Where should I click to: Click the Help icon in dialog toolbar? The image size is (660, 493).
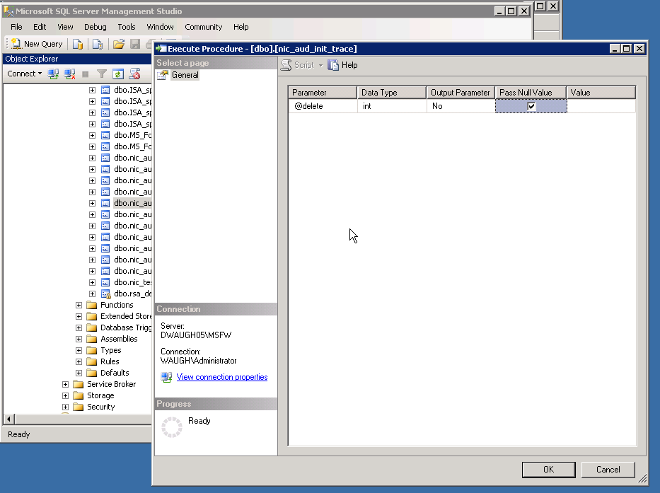coord(333,65)
